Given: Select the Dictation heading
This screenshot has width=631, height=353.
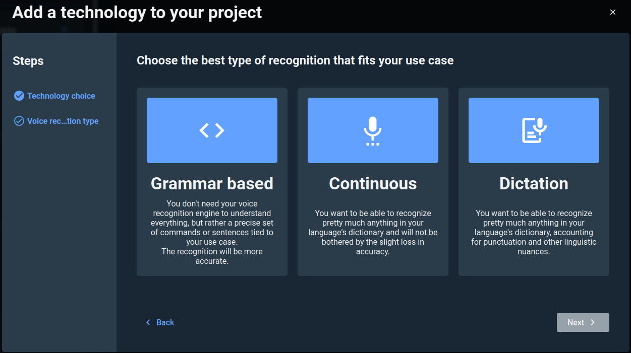Looking at the screenshot, I should click(534, 183).
